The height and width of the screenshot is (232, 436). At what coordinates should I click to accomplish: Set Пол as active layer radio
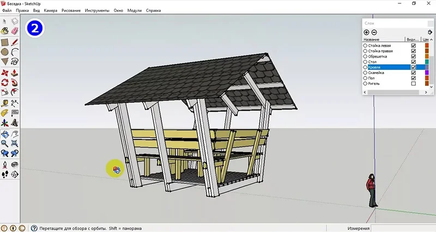coord(365,78)
